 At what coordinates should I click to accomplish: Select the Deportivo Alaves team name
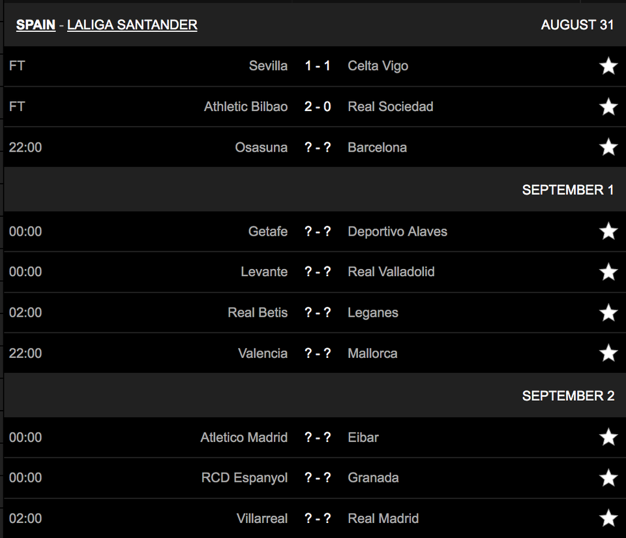(398, 231)
